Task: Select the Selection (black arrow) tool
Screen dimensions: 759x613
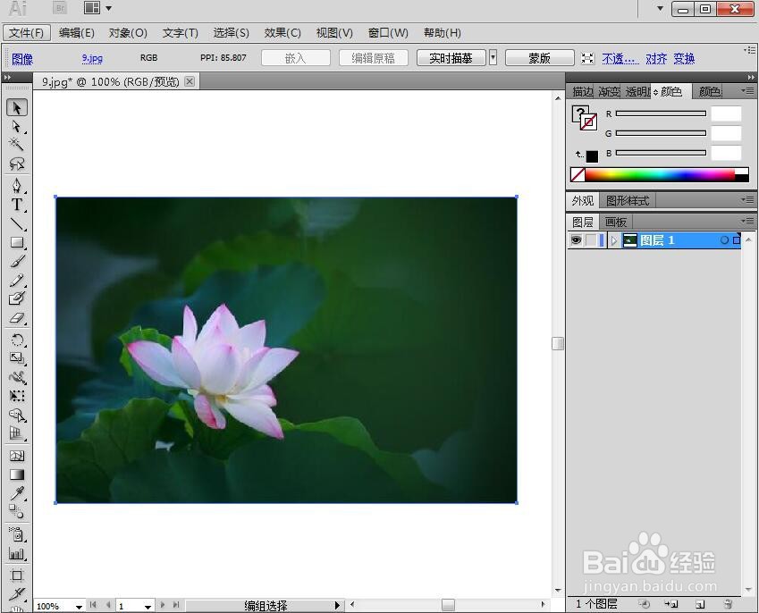Action: point(17,107)
